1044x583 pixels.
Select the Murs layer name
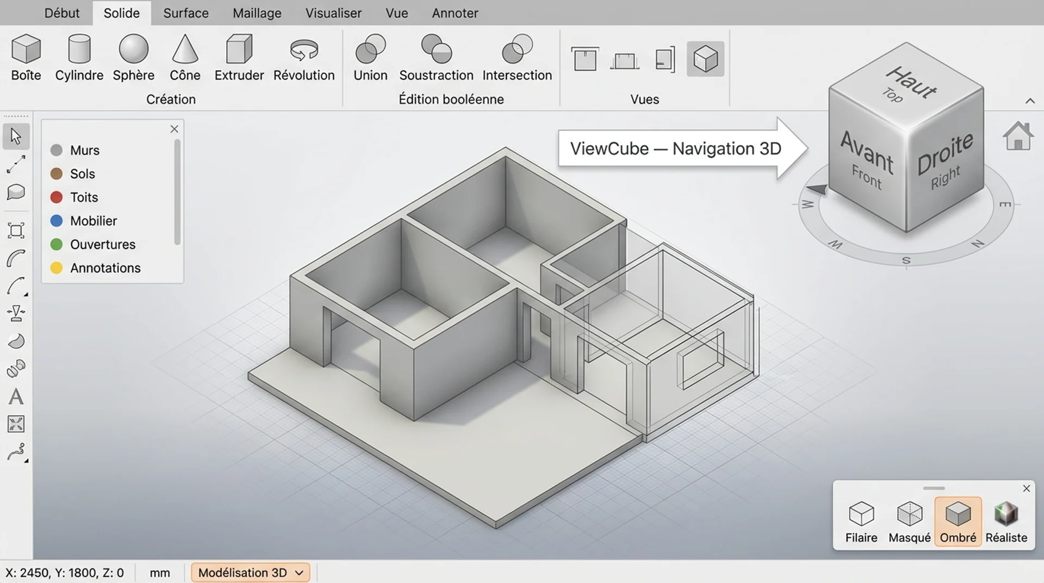(x=85, y=150)
